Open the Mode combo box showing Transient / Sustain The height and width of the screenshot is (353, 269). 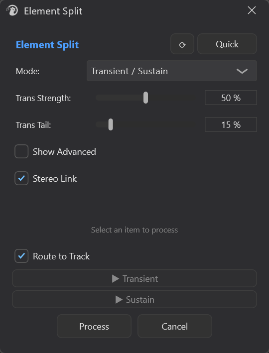tap(172, 71)
